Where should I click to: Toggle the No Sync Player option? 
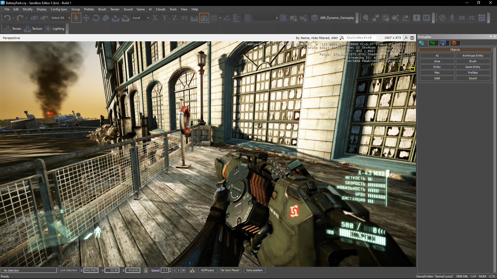click(230, 270)
